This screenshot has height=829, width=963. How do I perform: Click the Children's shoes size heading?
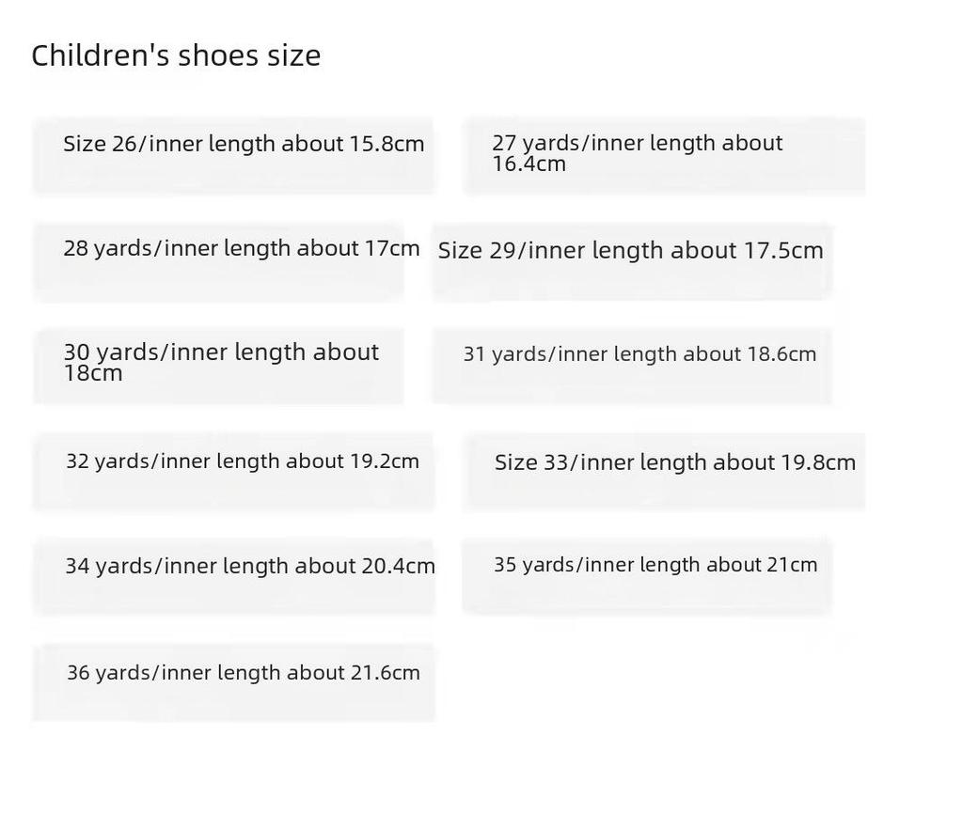tap(176, 55)
